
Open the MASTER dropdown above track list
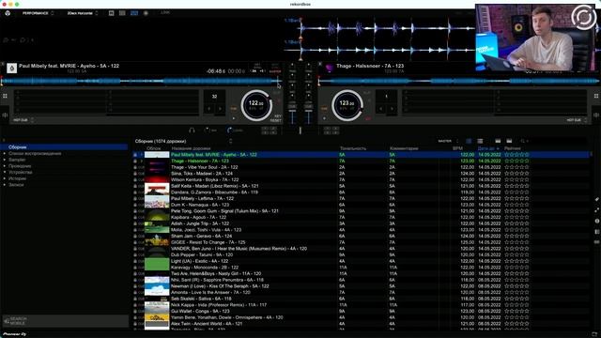tap(448, 141)
